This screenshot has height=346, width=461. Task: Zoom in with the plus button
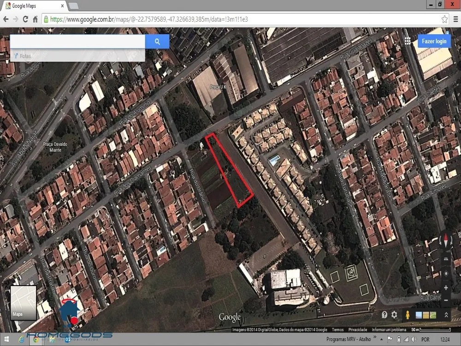[446, 288]
